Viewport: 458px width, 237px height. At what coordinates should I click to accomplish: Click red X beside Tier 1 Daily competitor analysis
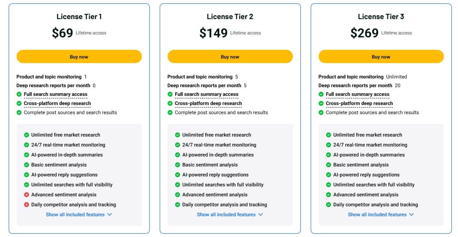point(27,205)
